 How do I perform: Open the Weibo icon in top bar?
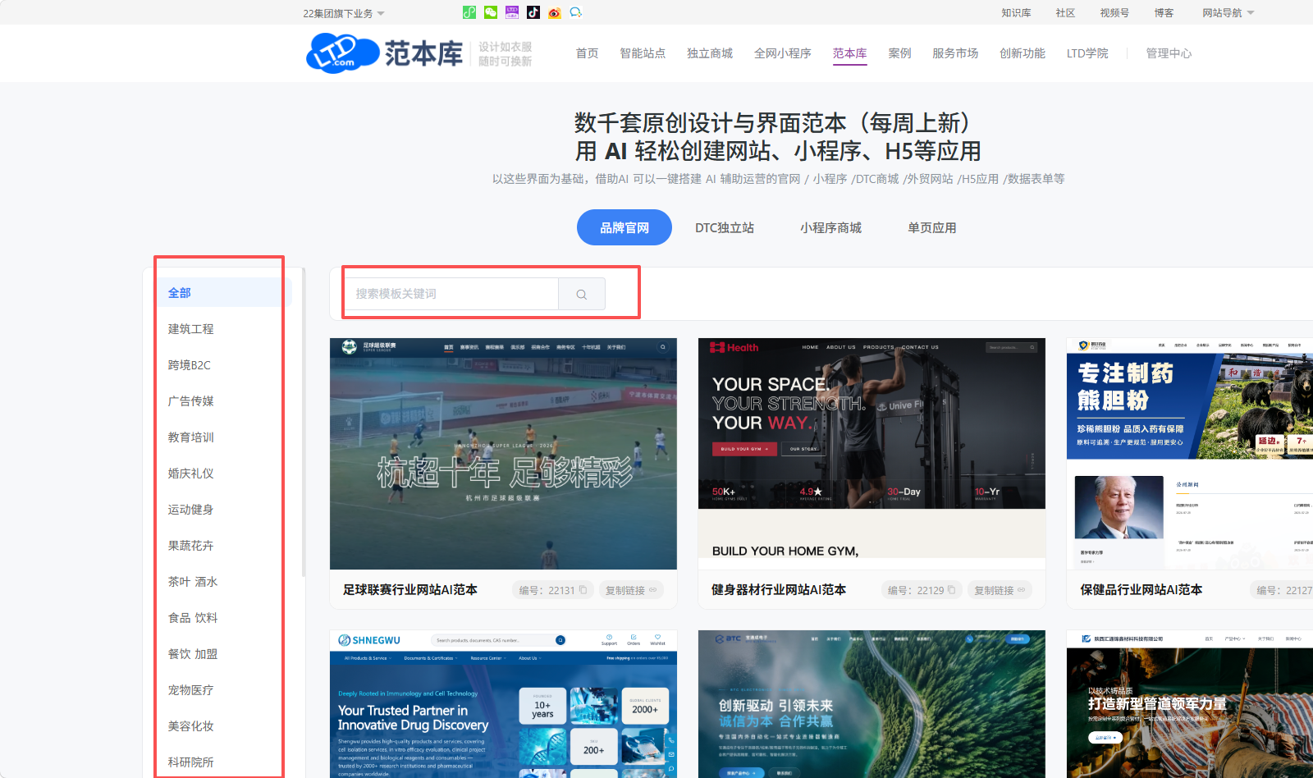(x=555, y=12)
